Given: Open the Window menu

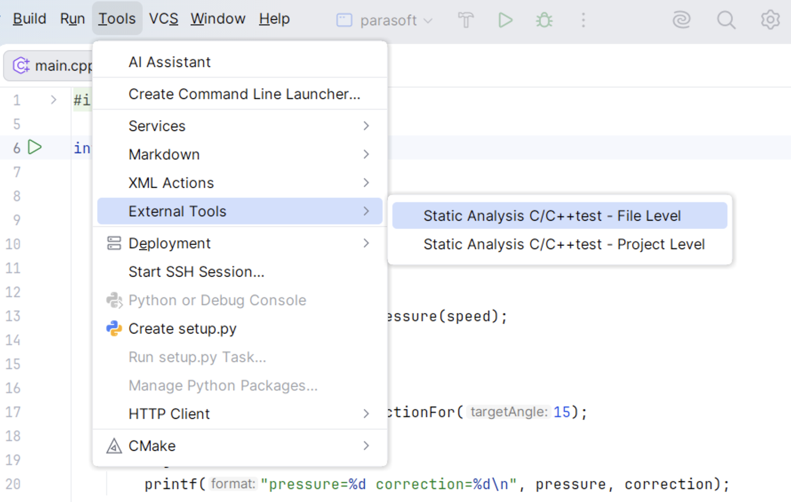Looking at the screenshot, I should coord(218,19).
